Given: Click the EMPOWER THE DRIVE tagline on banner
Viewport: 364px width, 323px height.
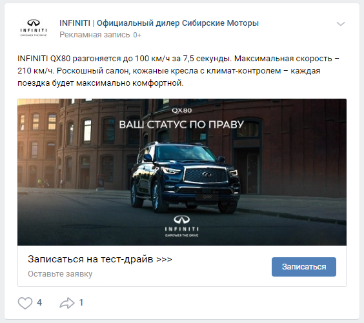Looking at the screenshot, I should coord(182,235).
